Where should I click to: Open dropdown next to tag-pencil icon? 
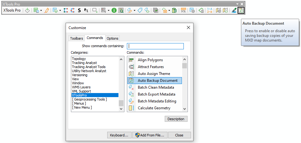coord(135,10)
